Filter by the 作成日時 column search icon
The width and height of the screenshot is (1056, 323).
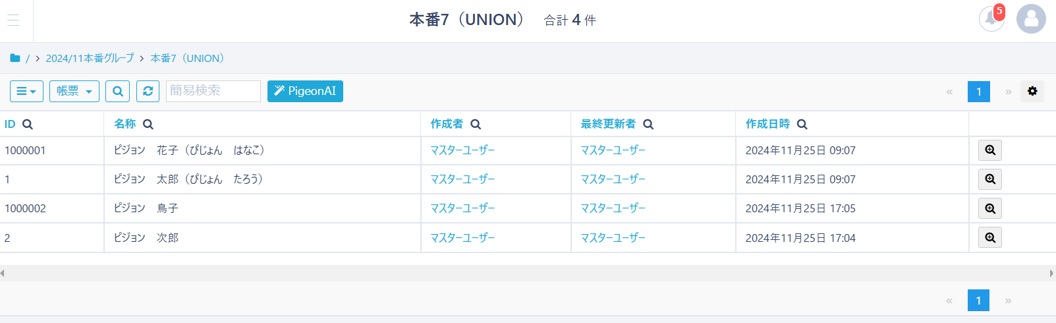802,124
